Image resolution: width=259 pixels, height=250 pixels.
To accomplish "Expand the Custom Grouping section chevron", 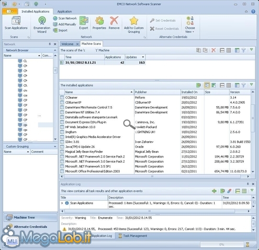I will (x=55, y=146).
